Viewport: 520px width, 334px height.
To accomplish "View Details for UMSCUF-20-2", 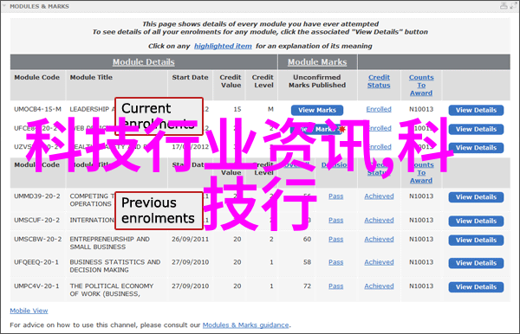I will coord(476,222).
